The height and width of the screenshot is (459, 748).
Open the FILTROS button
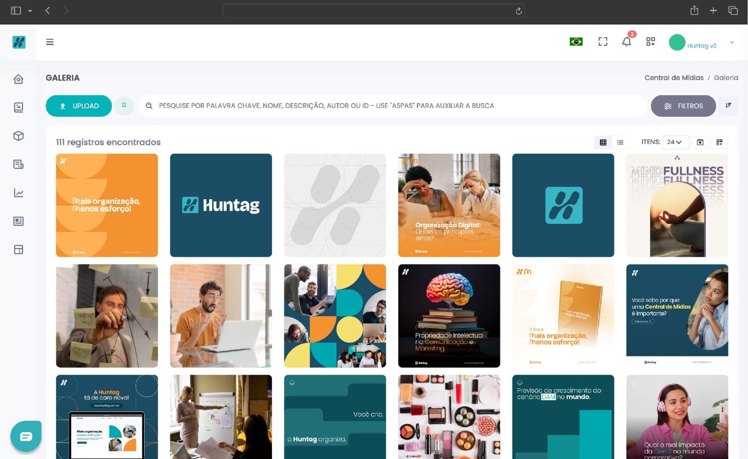coord(683,106)
